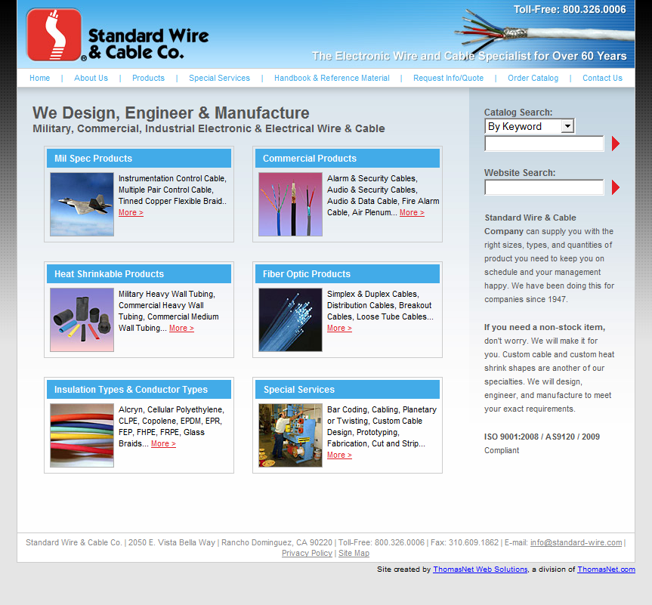
Task: Click the Mil Spec Products heading
Action: pos(93,159)
